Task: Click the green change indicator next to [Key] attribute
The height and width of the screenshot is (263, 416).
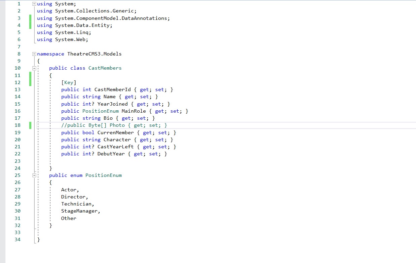Action: pyautogui.click(x=30, y=82)
